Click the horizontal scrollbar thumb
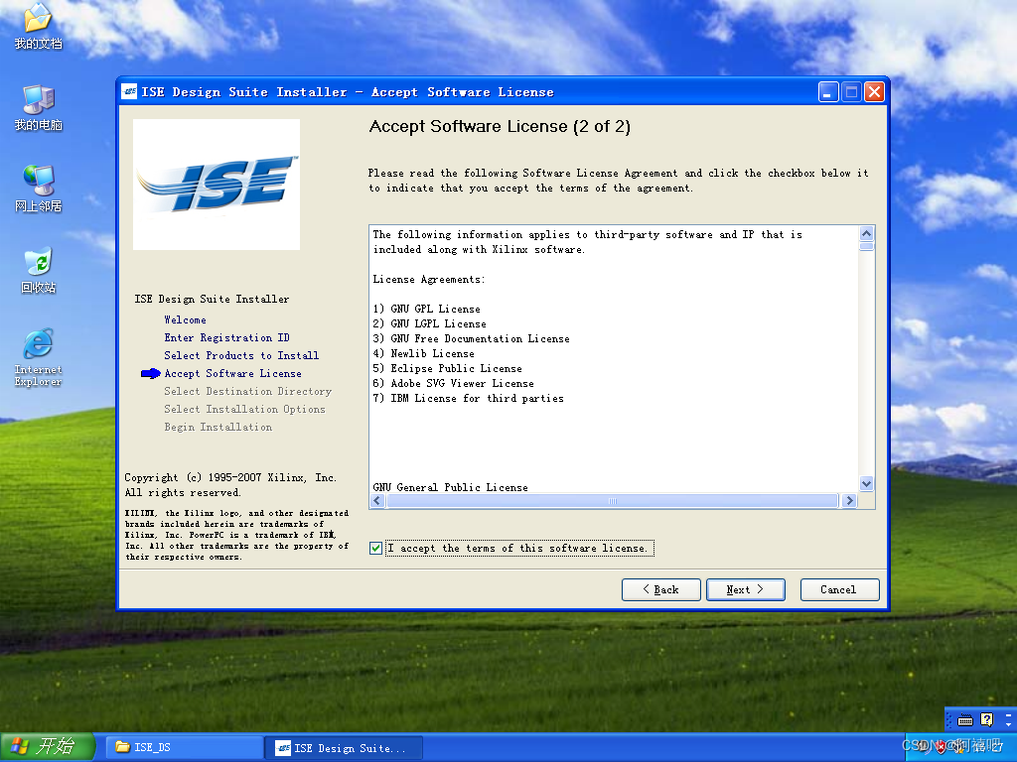The image size is (1017, 762). 612,501
